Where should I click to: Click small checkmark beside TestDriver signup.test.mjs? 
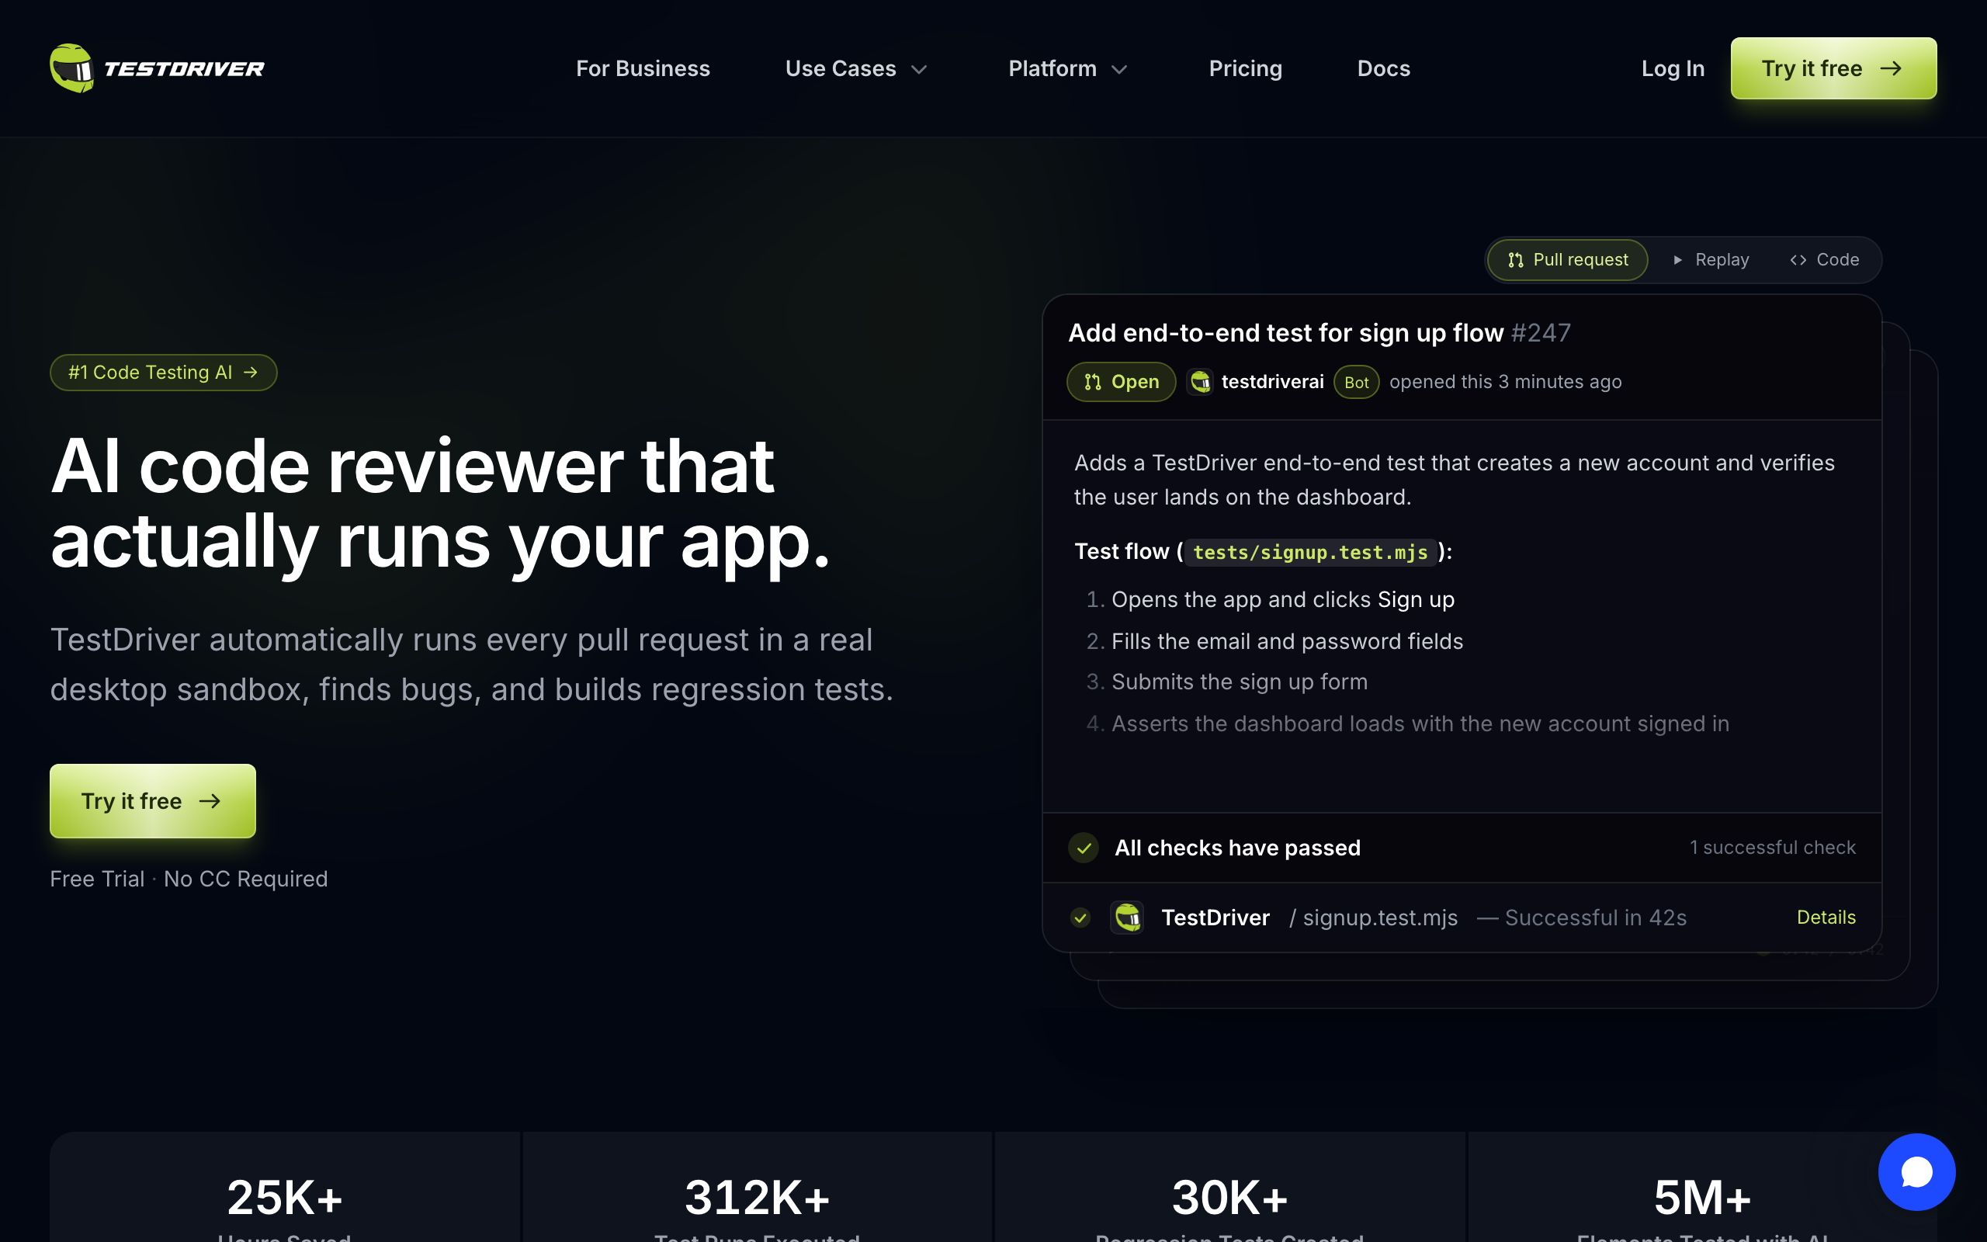[x=1080, y=918]
